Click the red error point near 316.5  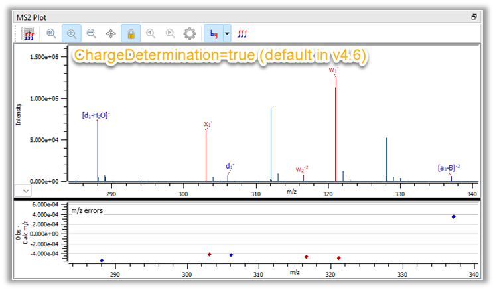306,257
